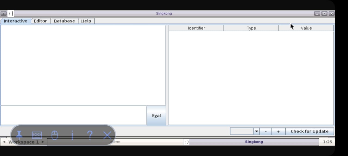Open the Editor tab
348x156 pixels.
coord(40,21)
